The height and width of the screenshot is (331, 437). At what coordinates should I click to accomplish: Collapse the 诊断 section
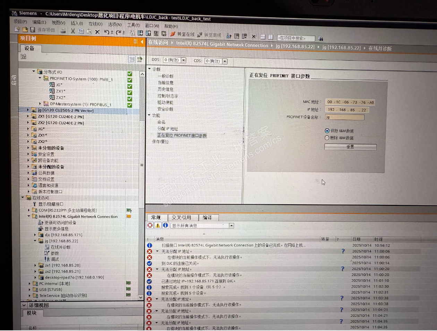point(149,69)
